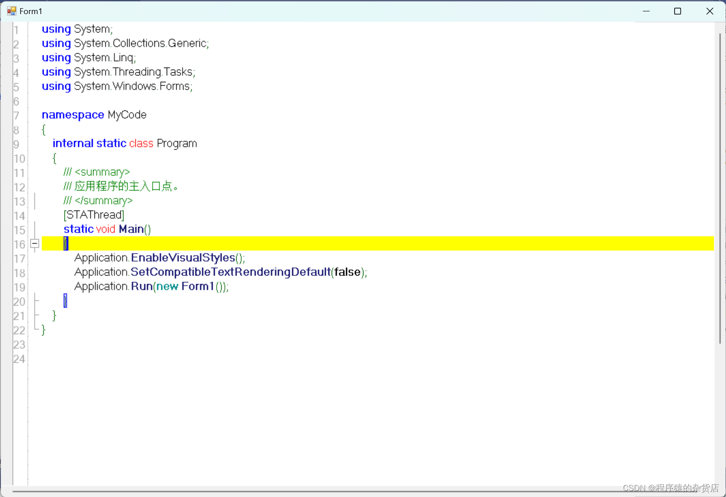Click the 'internal' keyword

(73, 143)
